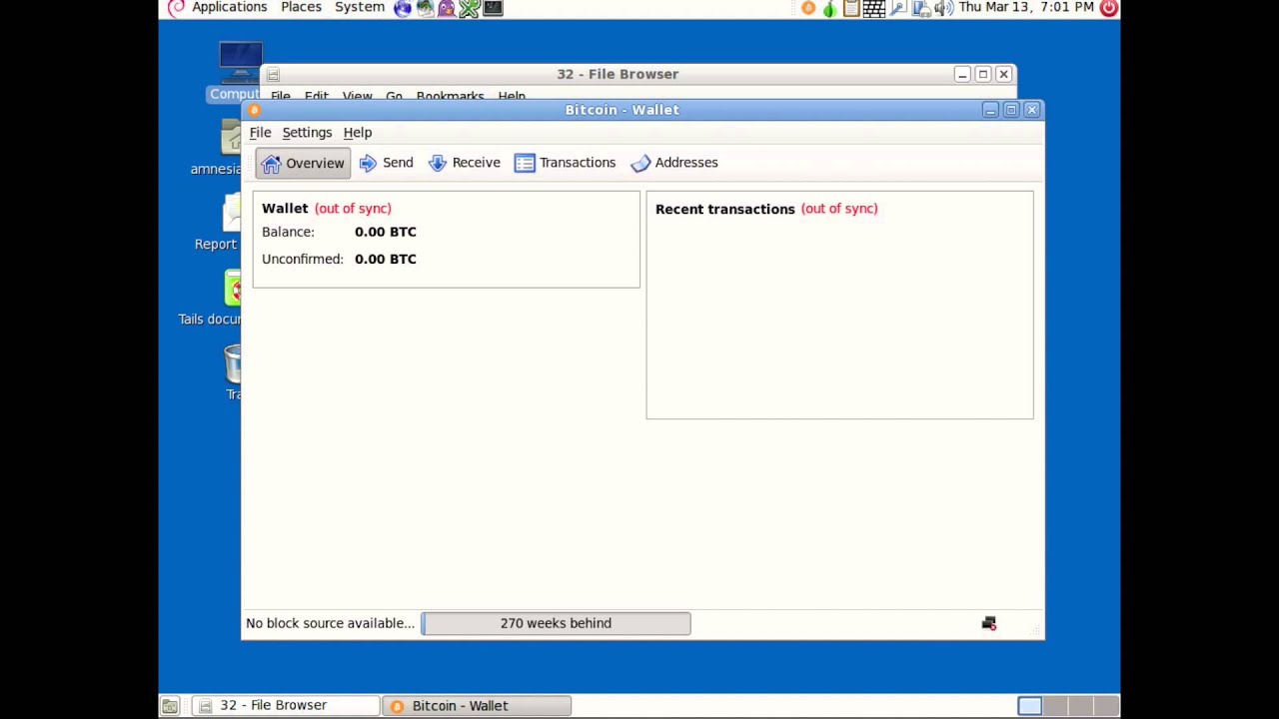1279x719 pixels.
Task: Switch to '32 - File Browser' taskbar button
Action: pyautogui.click(x=285, y=706)
